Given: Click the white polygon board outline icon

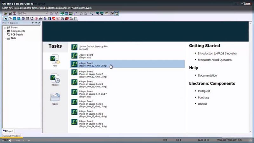Looking at the screenshot, I should (x=32, y=18).
